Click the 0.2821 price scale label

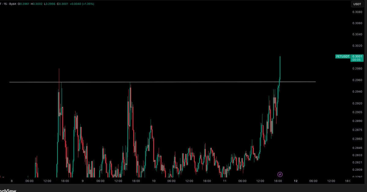tap(358, 163)
